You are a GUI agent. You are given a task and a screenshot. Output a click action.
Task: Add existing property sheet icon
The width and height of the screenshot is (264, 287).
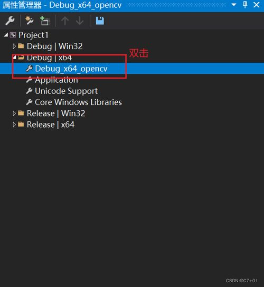tap(45, 21)
